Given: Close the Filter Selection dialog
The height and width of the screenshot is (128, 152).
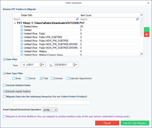Looking at the screenshot, I should (x=148, y=3).
